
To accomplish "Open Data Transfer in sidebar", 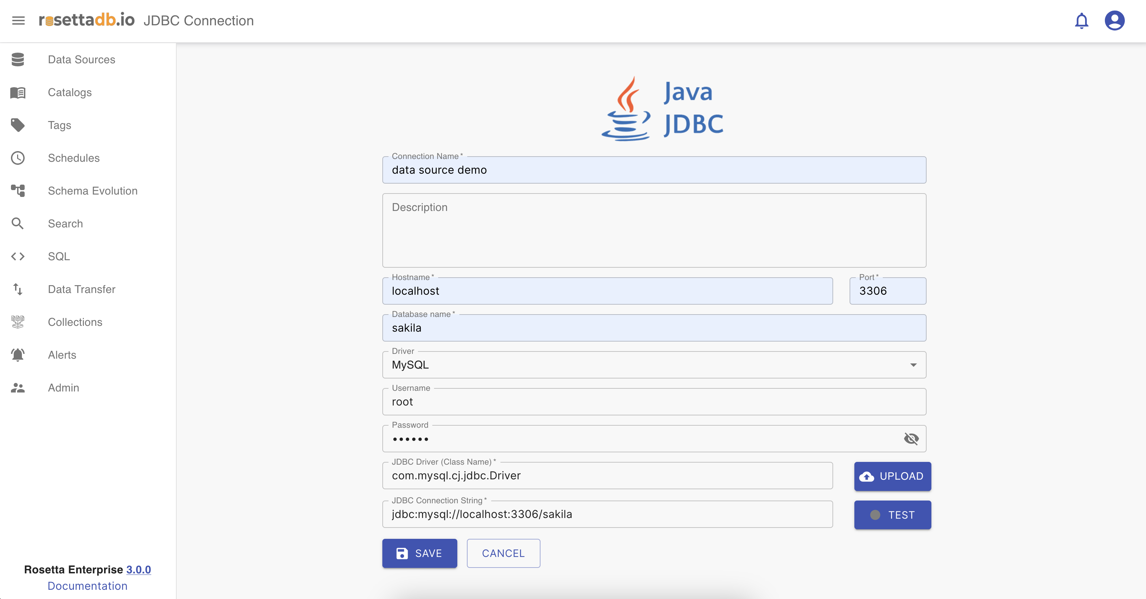I will [81, 289].
